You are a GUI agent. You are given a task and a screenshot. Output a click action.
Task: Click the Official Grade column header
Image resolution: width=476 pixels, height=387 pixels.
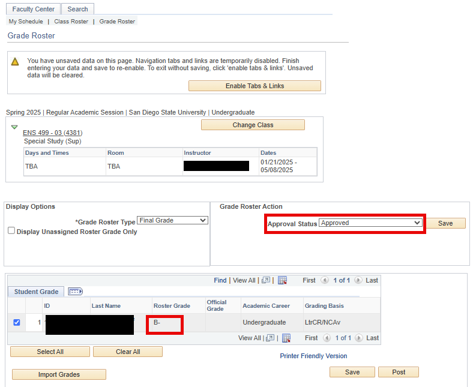coord(217,305)
